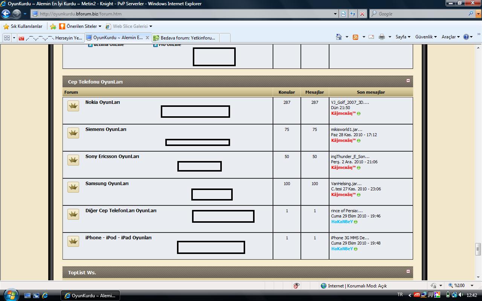The image size is (482, 301).
Task: Click the page vertical scrollbar thumb
Action: tap(478, 249)
